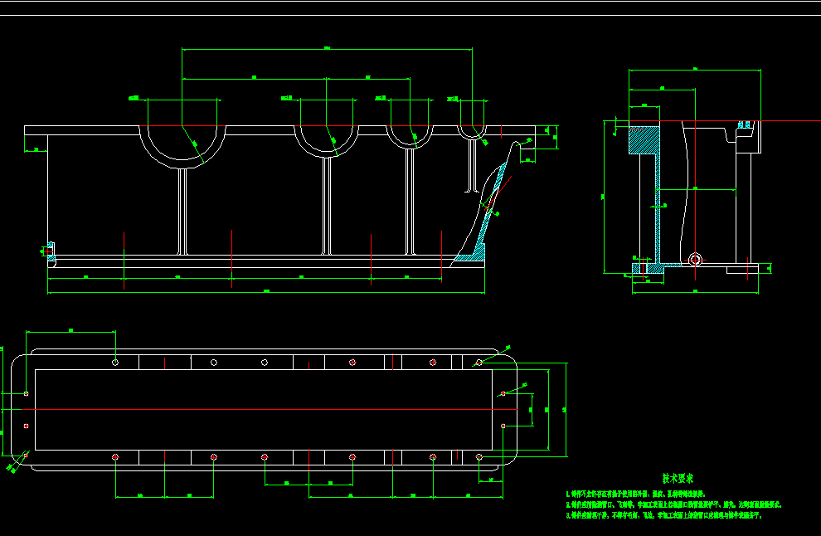
Task: Select the 技术要求 heading text
Action: pos(678,478)
